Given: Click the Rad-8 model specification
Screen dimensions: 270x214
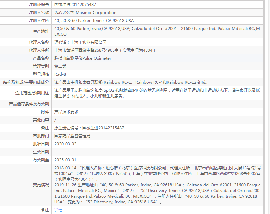Looking at the screenshot, I should pyautogui.click(x=60, y=74).
